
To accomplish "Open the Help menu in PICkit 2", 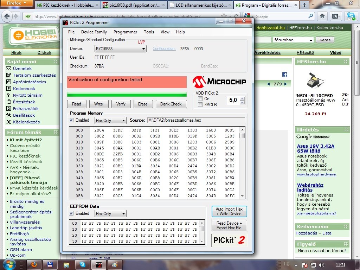I will point(180,32).
